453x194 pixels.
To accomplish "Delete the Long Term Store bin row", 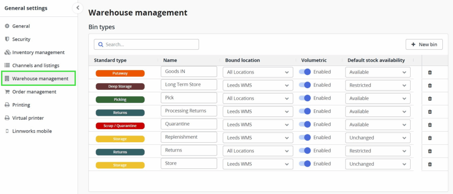I will pos(430,85).
